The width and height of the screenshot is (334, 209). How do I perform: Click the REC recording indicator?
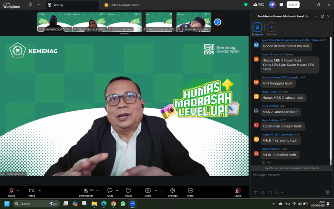[x=259, y=4]
